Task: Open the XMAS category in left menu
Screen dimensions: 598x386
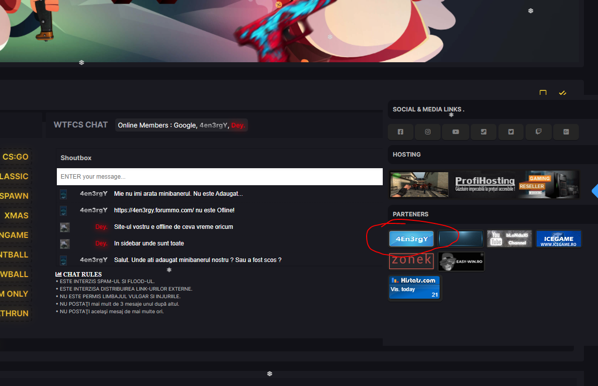Action: click(x=16, y=216)
